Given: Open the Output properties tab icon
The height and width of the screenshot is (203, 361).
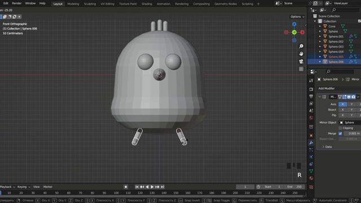Looking at the screenshot, I should [x=311, y=96].
